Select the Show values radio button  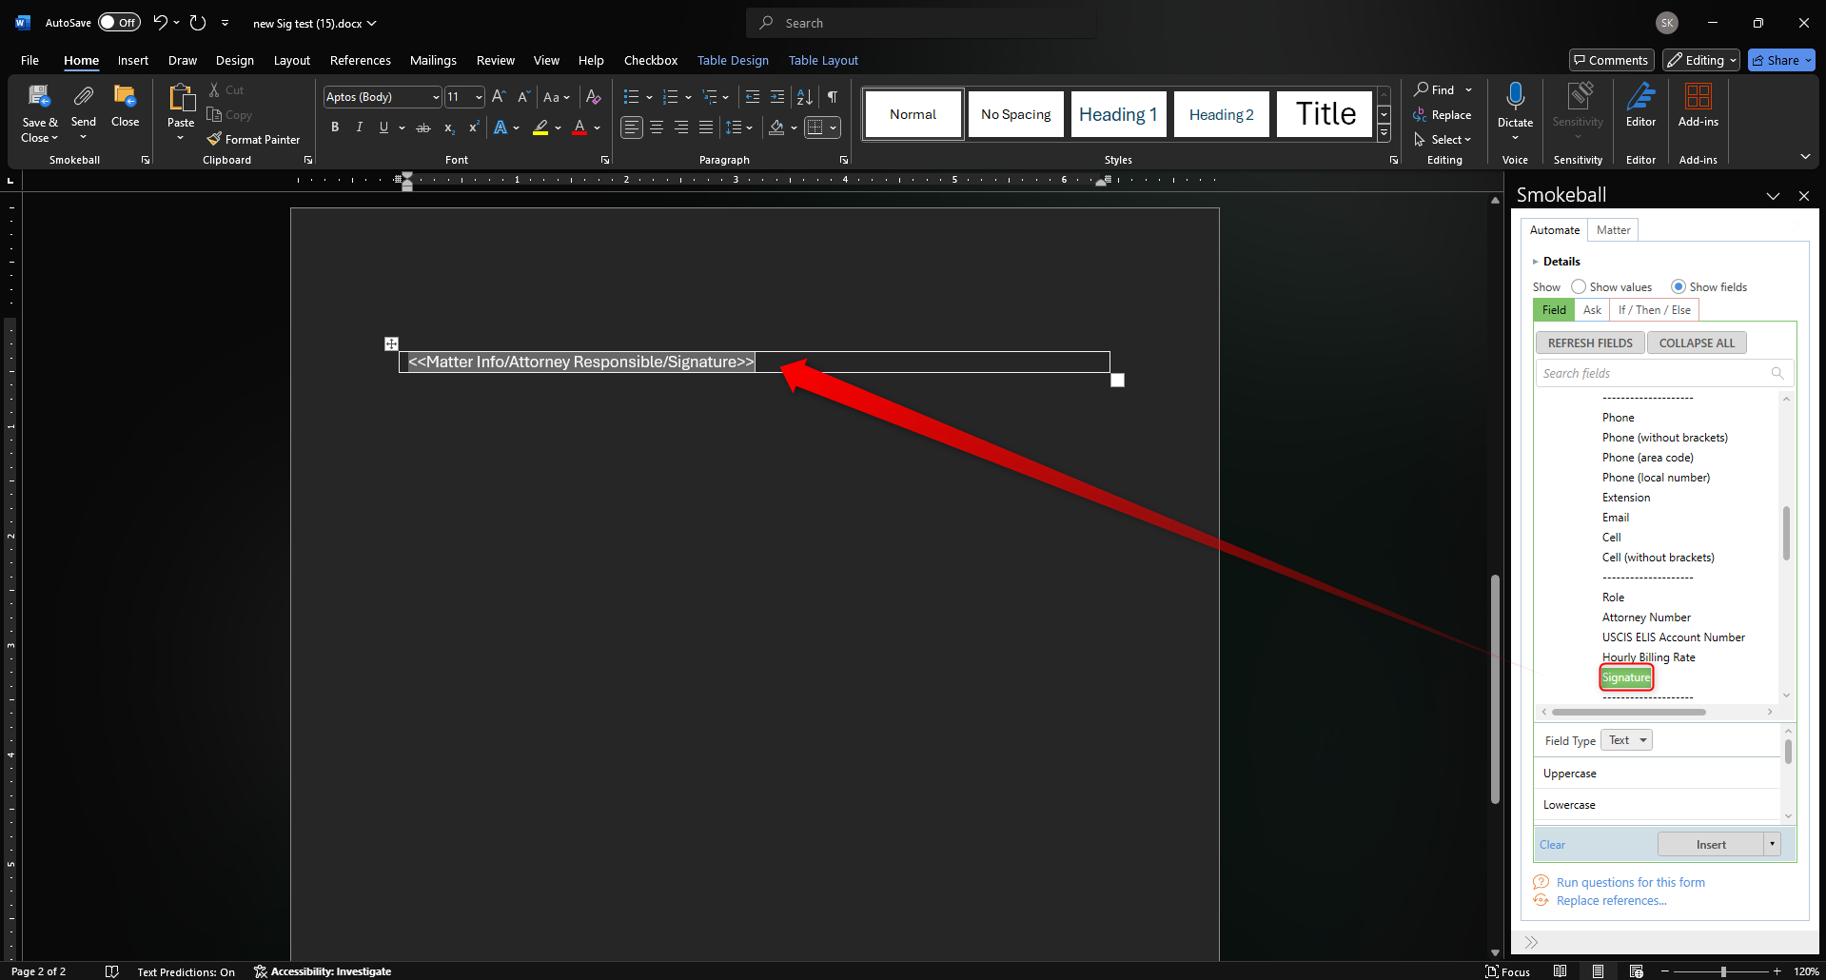(x=1579, y=286)
